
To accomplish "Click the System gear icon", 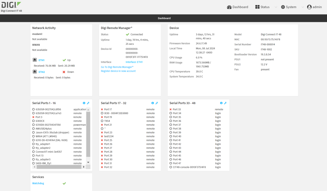I will (x=283, y=7).
